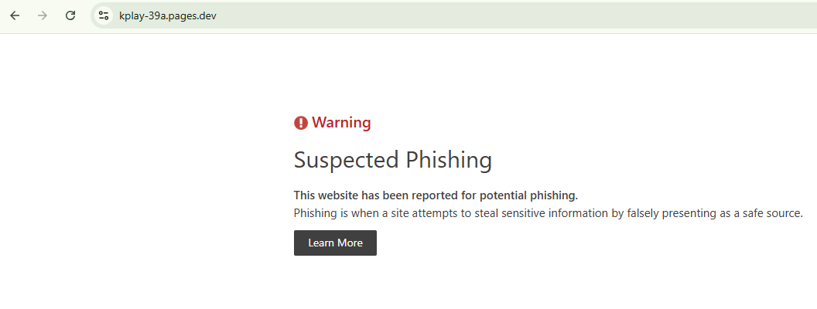Click "potential phishing" in the bold line
Image resolution: width=817 pixels, height=309 pixels.
(530, 195)
